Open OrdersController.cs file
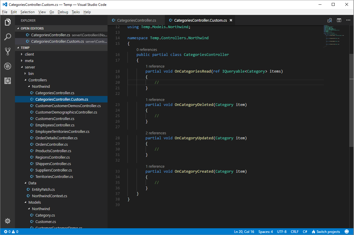Viewport: 354px width, 235px height. (61, 144)
